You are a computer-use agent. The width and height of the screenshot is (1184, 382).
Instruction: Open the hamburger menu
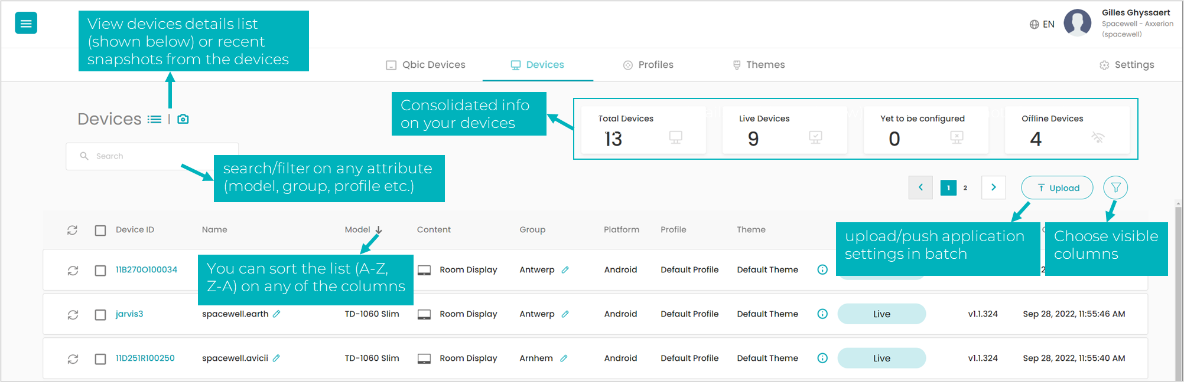pos(26,24)
